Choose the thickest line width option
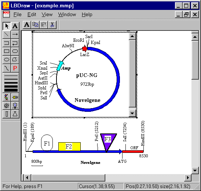201x191 pixels. [11, 90]
